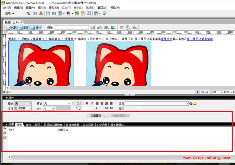
Task: Select the hand tool in status bar
Action: 202,92
